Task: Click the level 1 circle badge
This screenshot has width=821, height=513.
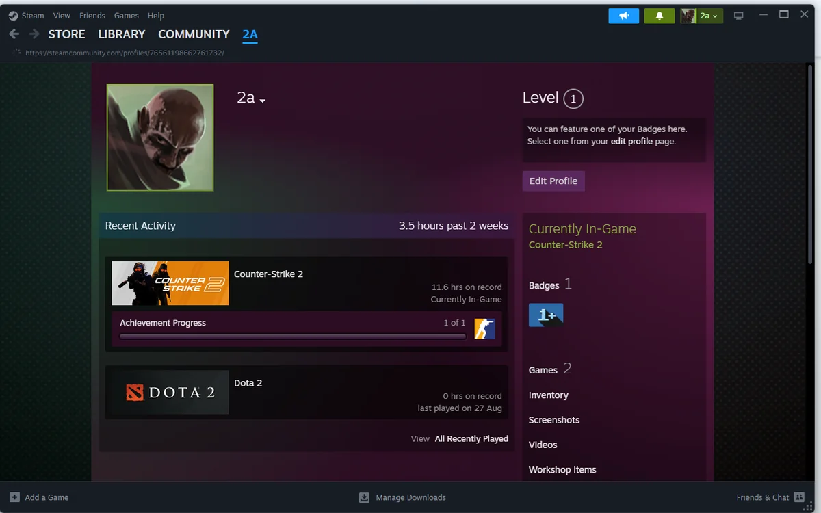Action: click(573, 99)
